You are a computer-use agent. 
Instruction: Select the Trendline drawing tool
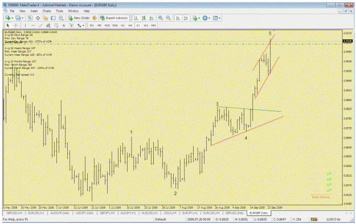point(40,25)
